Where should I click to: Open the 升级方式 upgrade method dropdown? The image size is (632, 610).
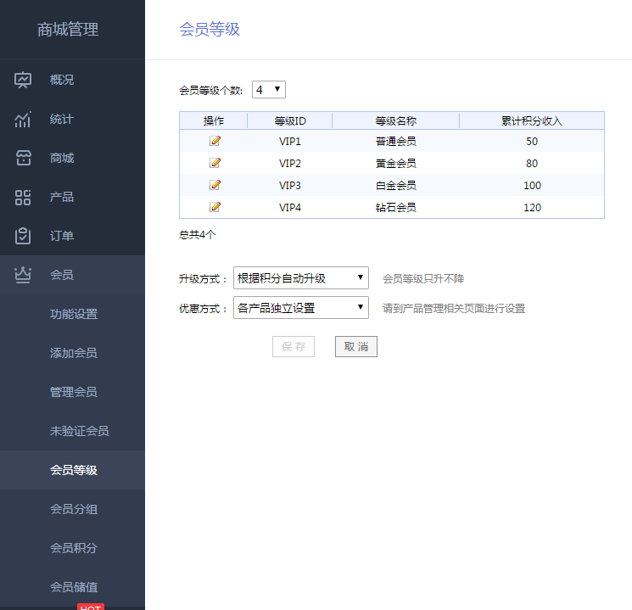pyautogui.click(x=300, y=278)
